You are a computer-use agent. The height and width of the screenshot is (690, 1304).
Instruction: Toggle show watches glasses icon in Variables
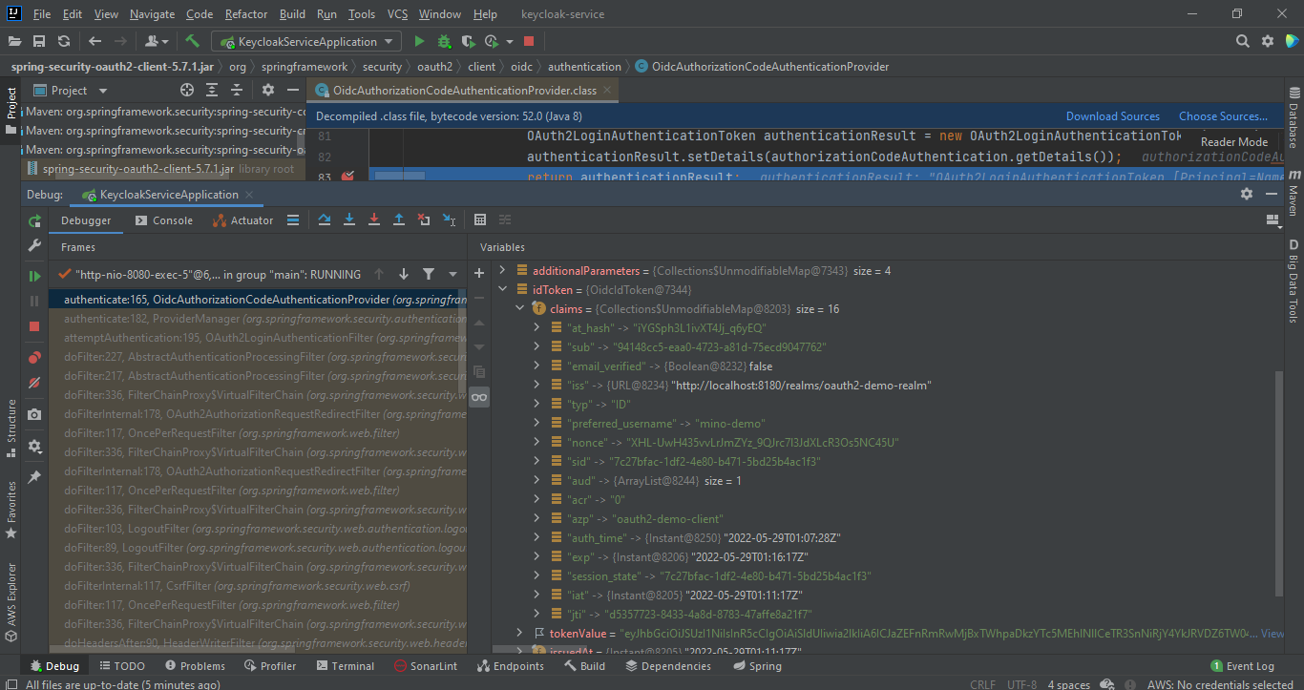click(479, 397)
